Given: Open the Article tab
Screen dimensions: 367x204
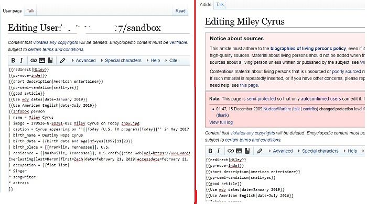Looking at the screenshot, I should tap(206, 4).
